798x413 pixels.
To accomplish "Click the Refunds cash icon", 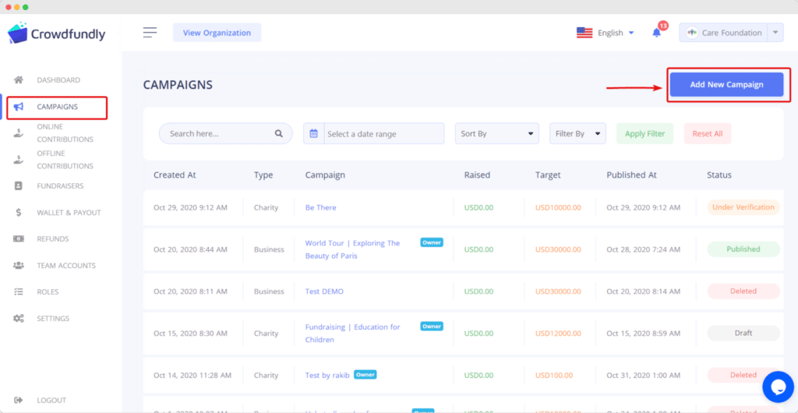I will (x=19, y=239).
